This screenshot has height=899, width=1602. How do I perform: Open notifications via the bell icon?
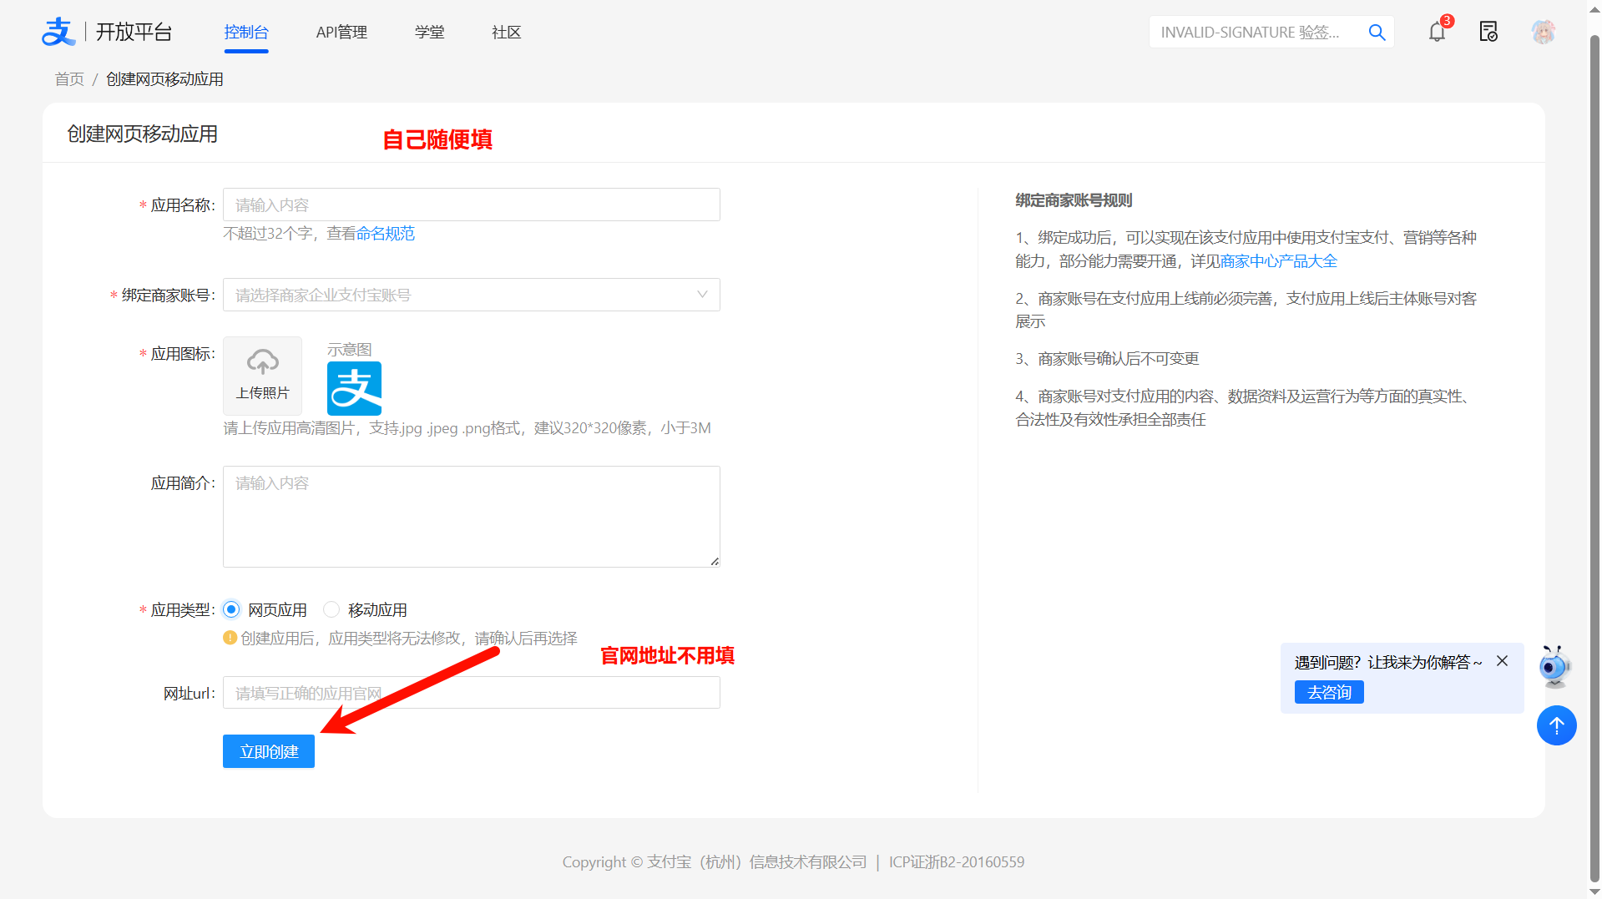(x=1437, y=32)
